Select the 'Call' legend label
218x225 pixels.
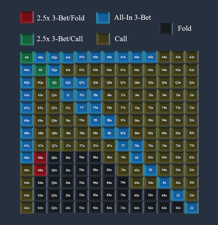[x=121, y=39]
